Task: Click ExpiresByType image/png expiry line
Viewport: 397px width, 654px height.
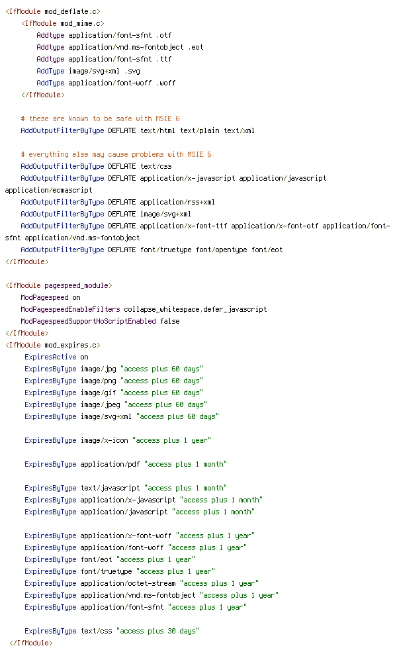Action: point(114,381)
